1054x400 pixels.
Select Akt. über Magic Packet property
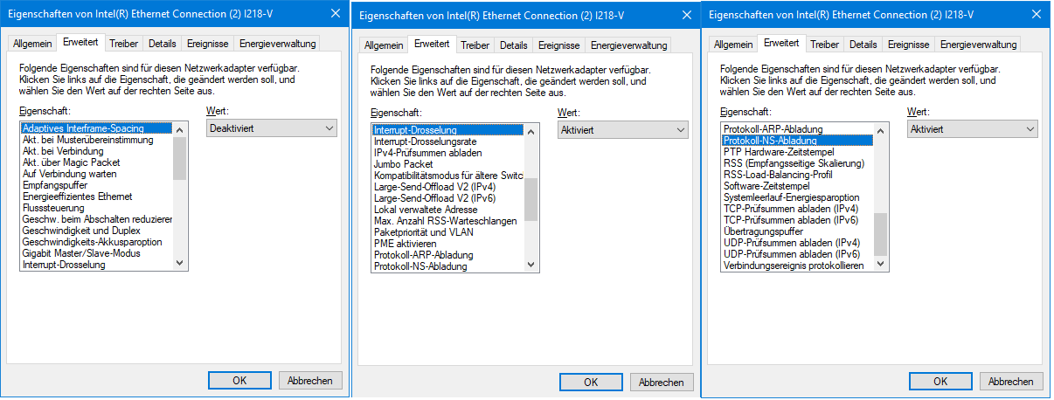tap(71, 162)
